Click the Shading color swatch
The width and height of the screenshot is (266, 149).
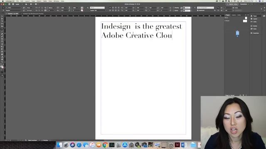(187, 8)
